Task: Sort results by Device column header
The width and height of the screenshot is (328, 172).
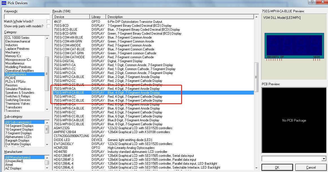Action: coord(71,17)
